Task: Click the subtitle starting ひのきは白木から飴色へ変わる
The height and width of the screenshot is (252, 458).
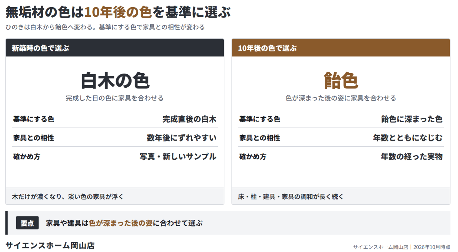Action: pos(105,27)
